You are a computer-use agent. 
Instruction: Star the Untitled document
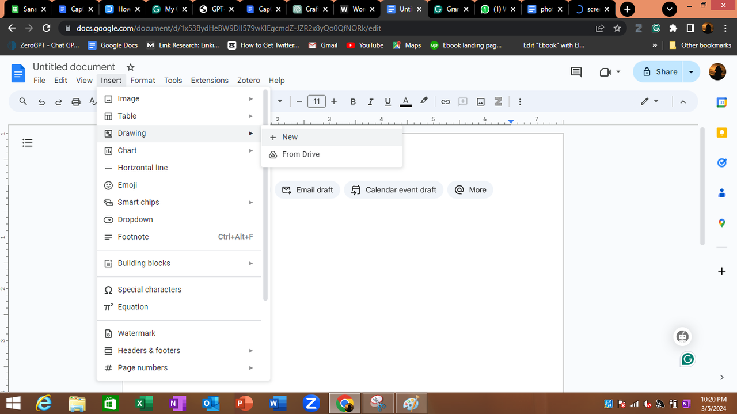click(x=131, y=67)
